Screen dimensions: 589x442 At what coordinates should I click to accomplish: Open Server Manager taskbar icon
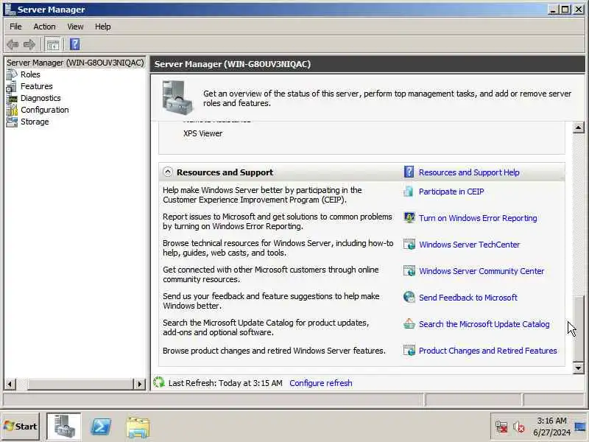(x=64, y=427)
